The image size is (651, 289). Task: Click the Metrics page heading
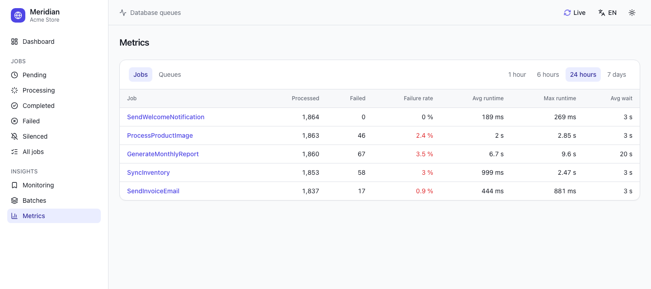[x=134, y=42]
